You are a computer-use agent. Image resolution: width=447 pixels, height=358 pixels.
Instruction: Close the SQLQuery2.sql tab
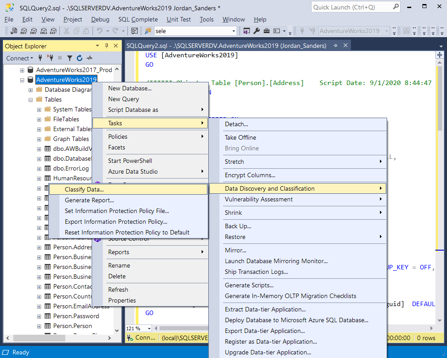[345, 45]
